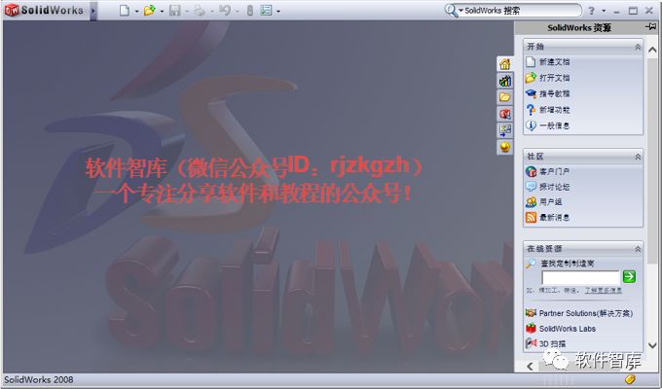Open the dropdown arrow next to New icon
This screenshot has height=389, width=662.
(136, 12)
